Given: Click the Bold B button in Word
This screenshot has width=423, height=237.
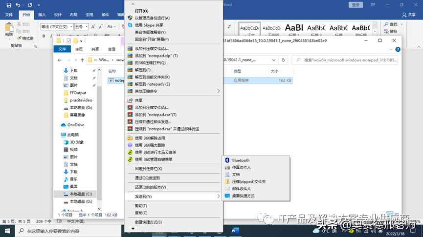Looking at the screenshot, I should point(44,36).
